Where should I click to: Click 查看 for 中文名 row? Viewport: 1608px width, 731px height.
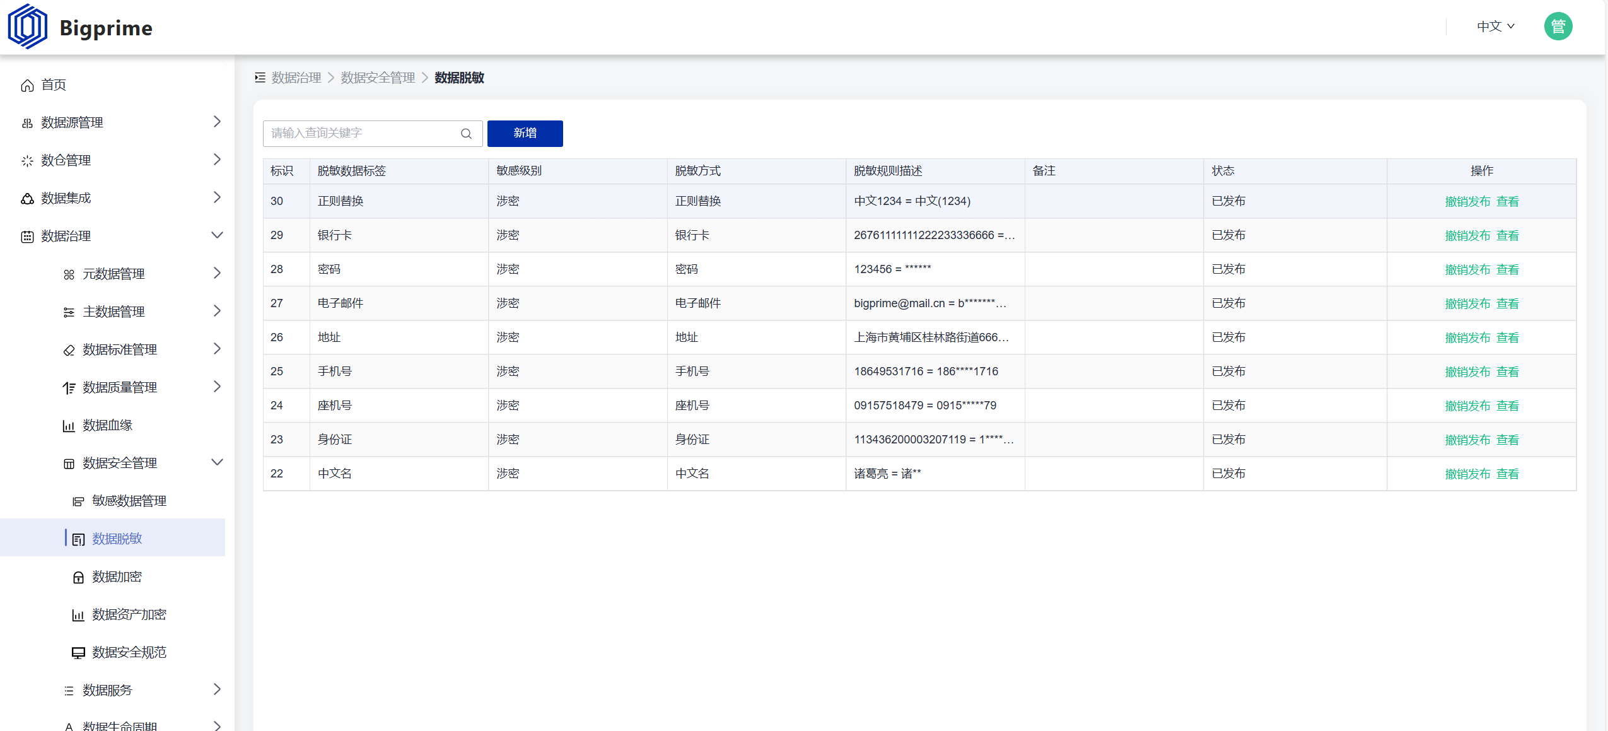pyautogui.click(x=1508, y=474)
